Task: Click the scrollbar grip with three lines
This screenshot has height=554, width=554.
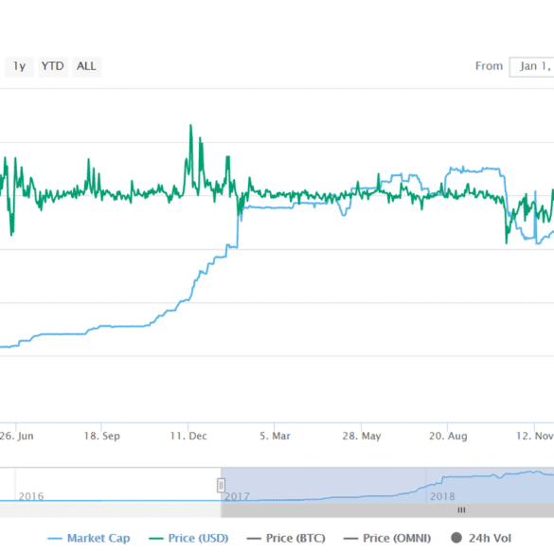Action: [x=461, y=509]
